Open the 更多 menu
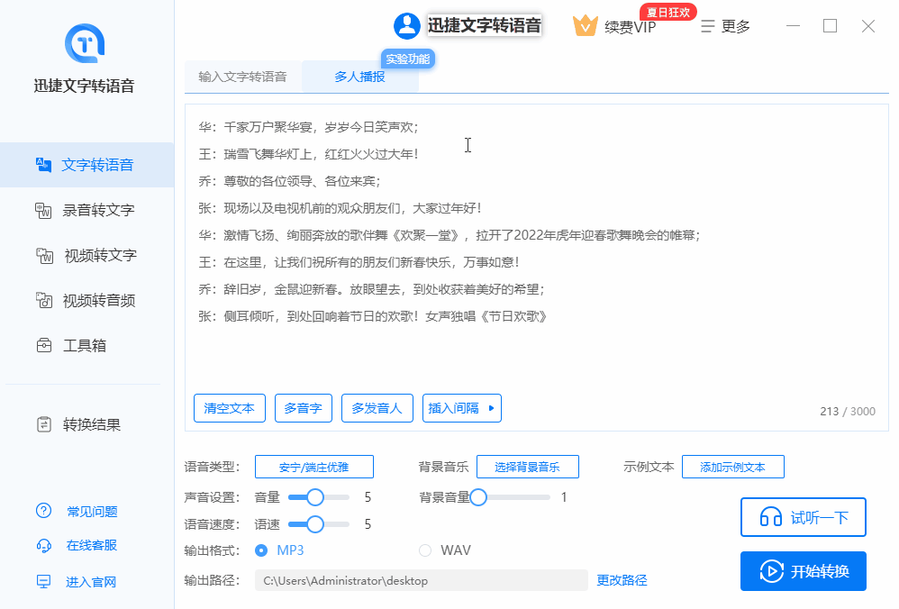 point(725,26)
